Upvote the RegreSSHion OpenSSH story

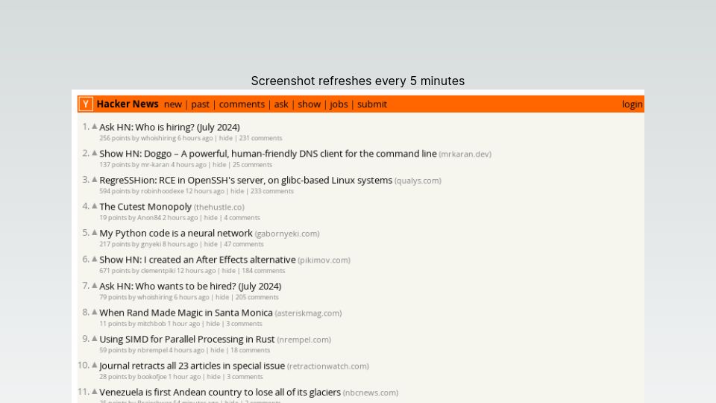95,180
